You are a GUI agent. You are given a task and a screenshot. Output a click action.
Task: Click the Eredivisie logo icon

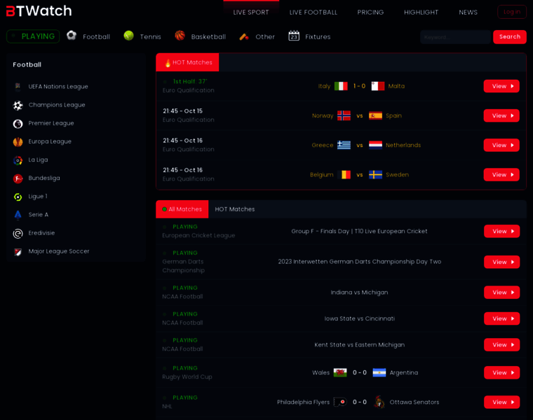point(18,233)
